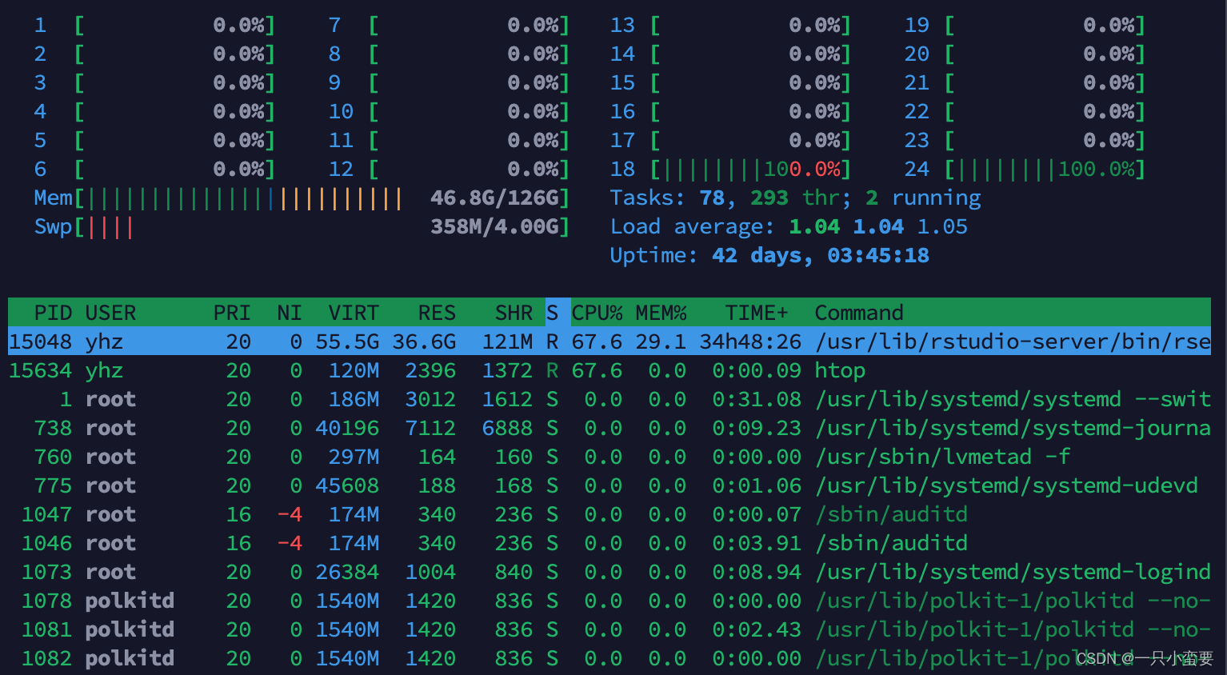The image size is (1227, 675).
Task: Click 0:31.08 time of systemd
Action: tap(757, 399)
